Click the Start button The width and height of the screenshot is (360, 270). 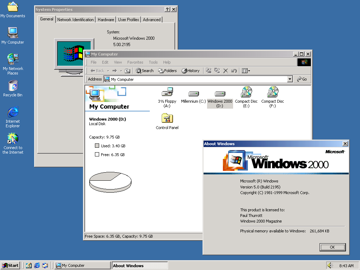pos(10,265)
